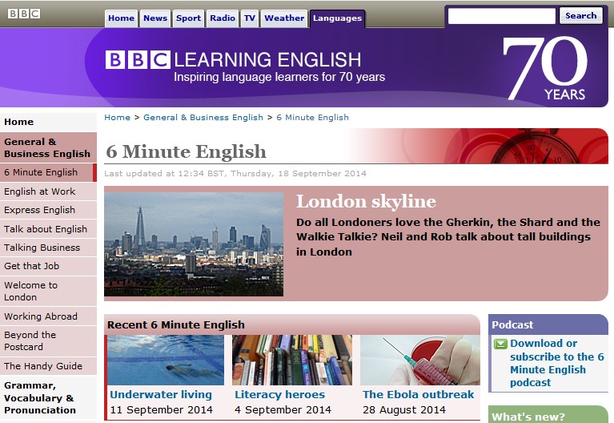Go to Home in the breadcrumb trail

pyautogui.click(x=117, y=117)
